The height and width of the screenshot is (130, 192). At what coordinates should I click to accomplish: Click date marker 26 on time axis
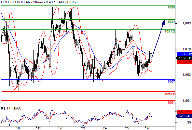pos(148,128)
